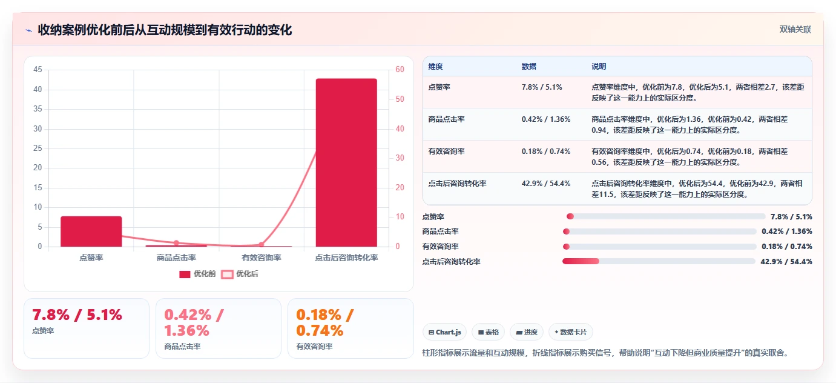This screenshot has height=383, width=836.
Task: Click 42.9% / 54.4% beside the progress bar
Action: coord(786,262)
